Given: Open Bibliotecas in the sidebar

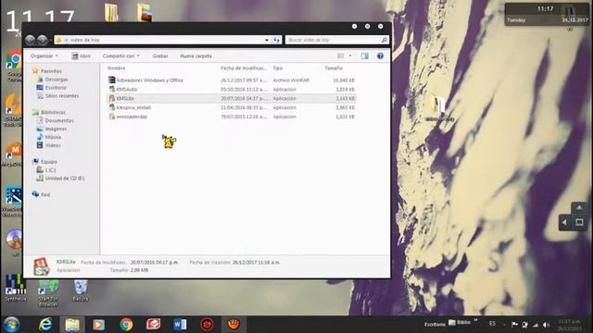Looking at the screenshot, I should tap(49, 112).
